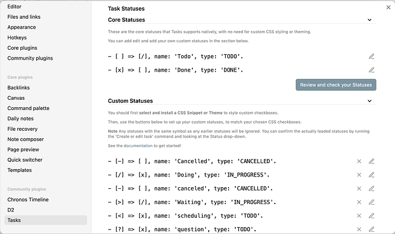Delete the 'Cancelled' custom status

(359, 161)
